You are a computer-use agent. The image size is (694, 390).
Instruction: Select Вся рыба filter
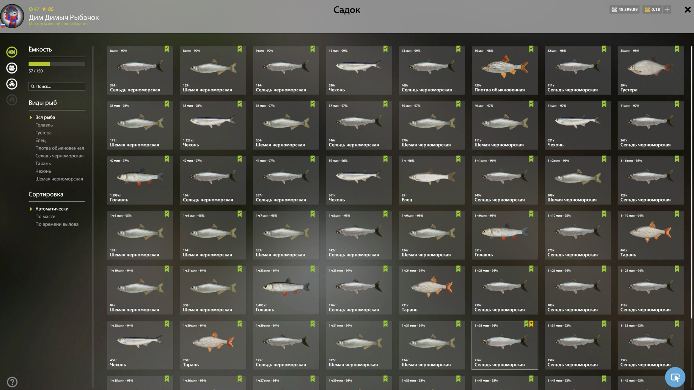pyautogui.click(x=45, y=117)
